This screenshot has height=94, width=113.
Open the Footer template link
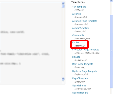[76, 43]
